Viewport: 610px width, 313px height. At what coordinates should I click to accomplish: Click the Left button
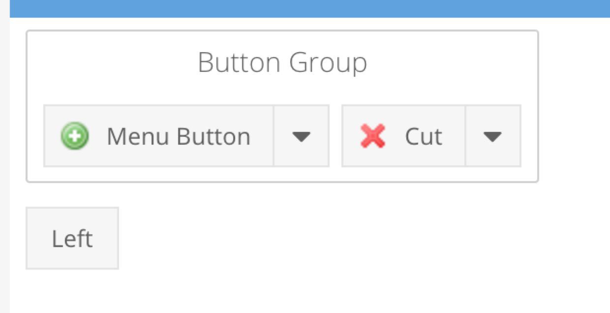tap(72, 239)
